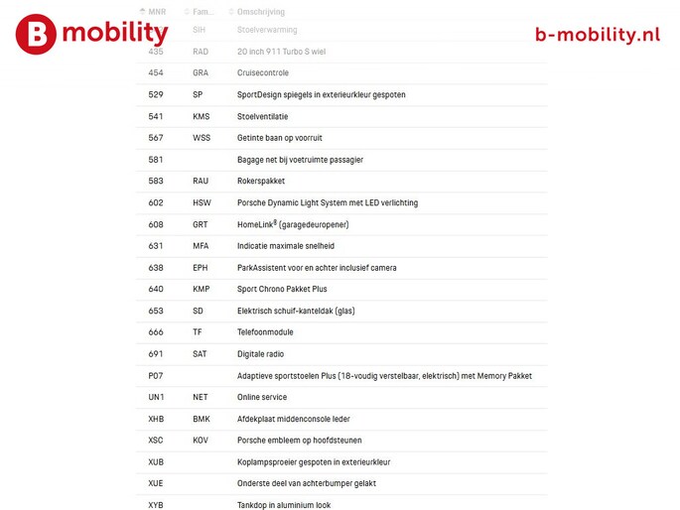680x510 pixels.
Task: Click the B-mobility logo icon
Action: [36, 34]
